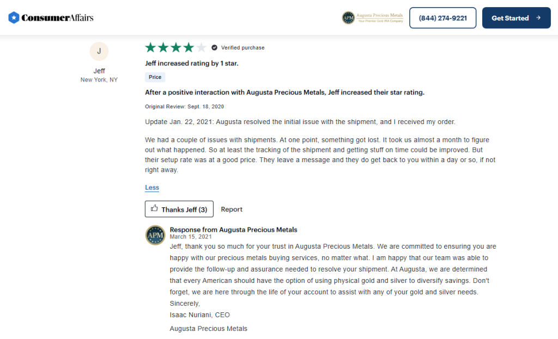Click the Get Started button
This screenshot has height=339, width=558.
coord(516,17)
